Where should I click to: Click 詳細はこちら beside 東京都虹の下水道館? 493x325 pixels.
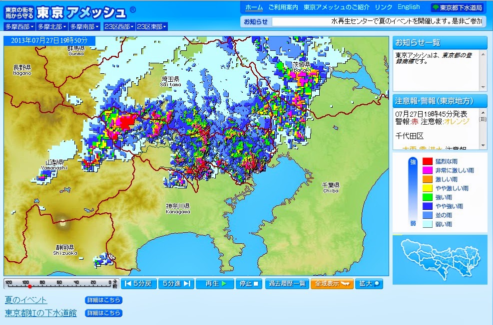(103, 313)
